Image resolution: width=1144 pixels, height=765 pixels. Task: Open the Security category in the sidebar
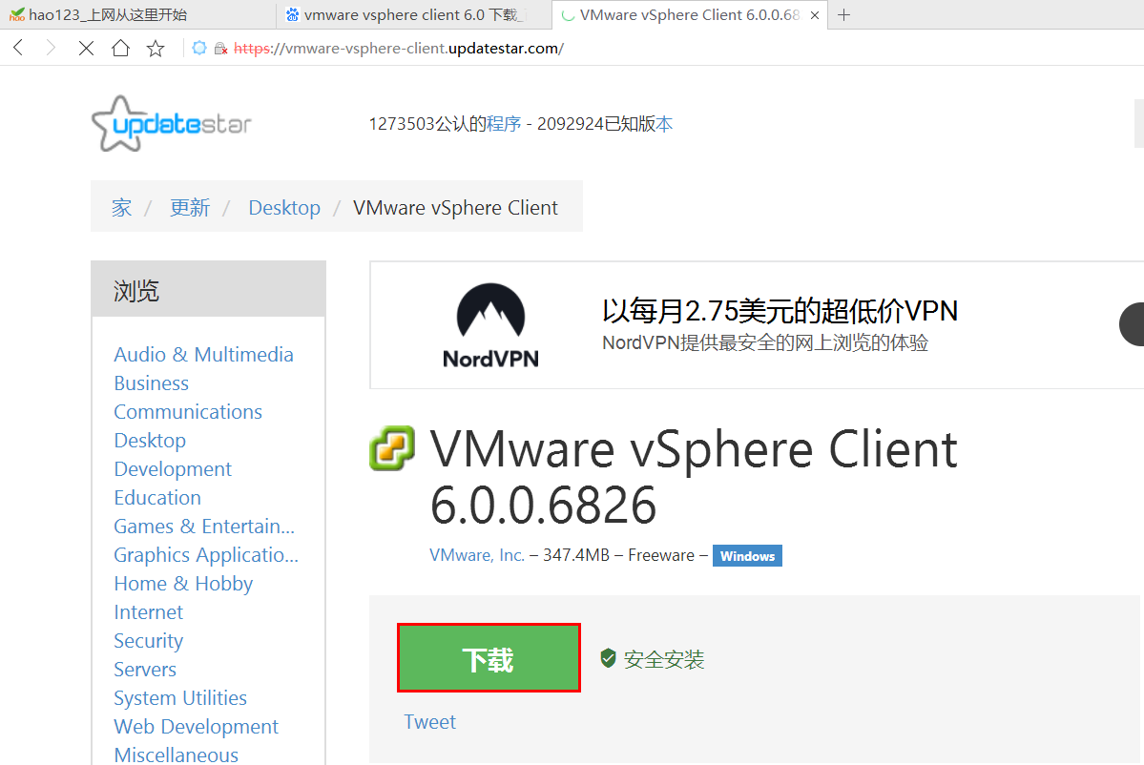148,640
